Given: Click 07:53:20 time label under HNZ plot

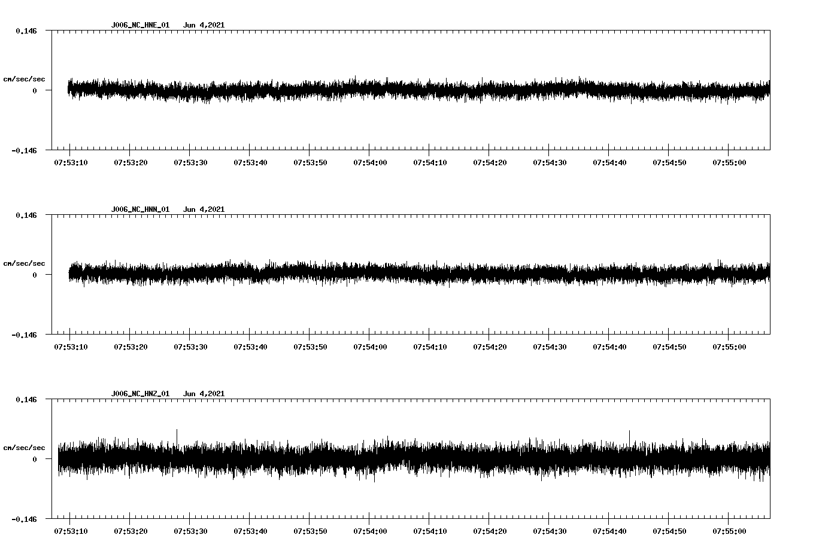Looking at the screenshot, I should click(x=131, y=531).
